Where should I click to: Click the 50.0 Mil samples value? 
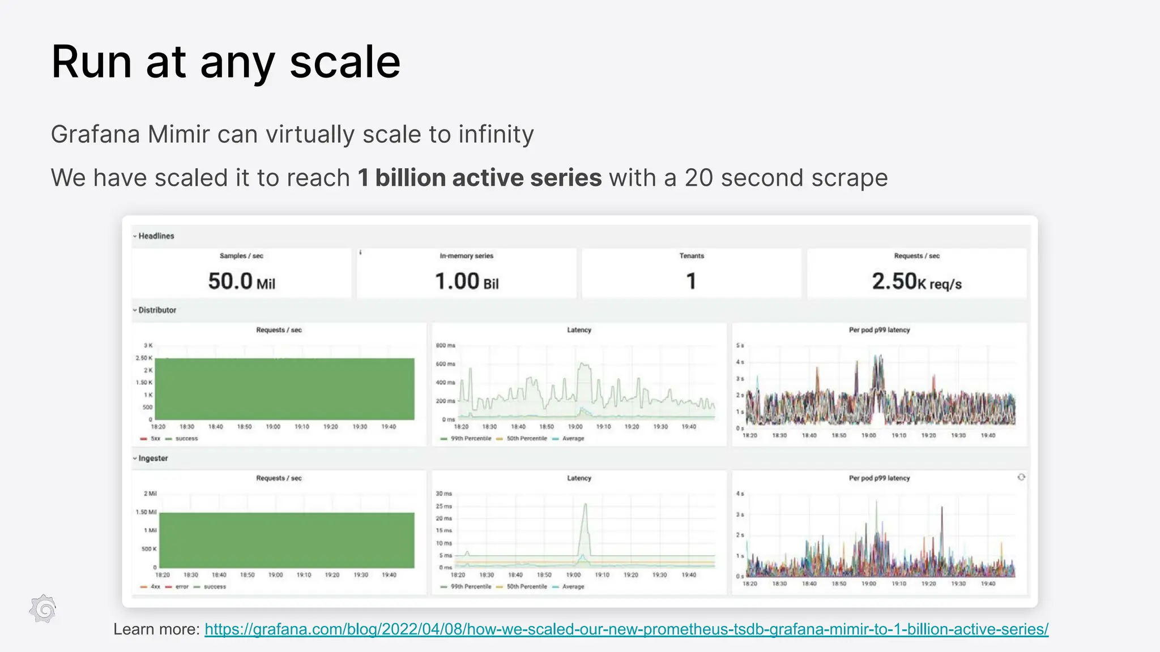click(241, 281)
